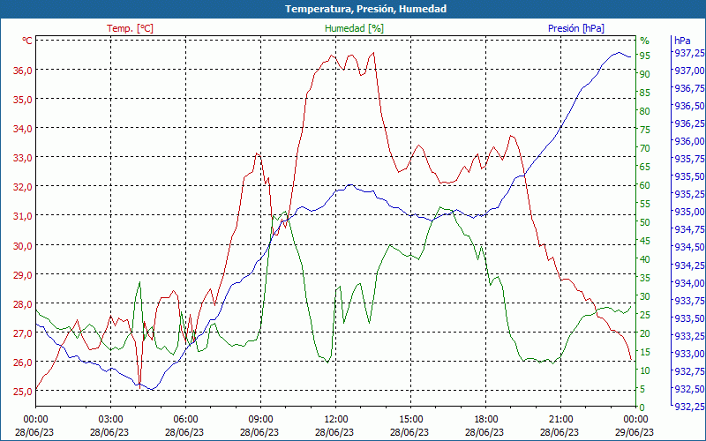This screenshot has height=441, width=706.
Task: Click the 28,0 temperature axis value
Action: [24, 303]
